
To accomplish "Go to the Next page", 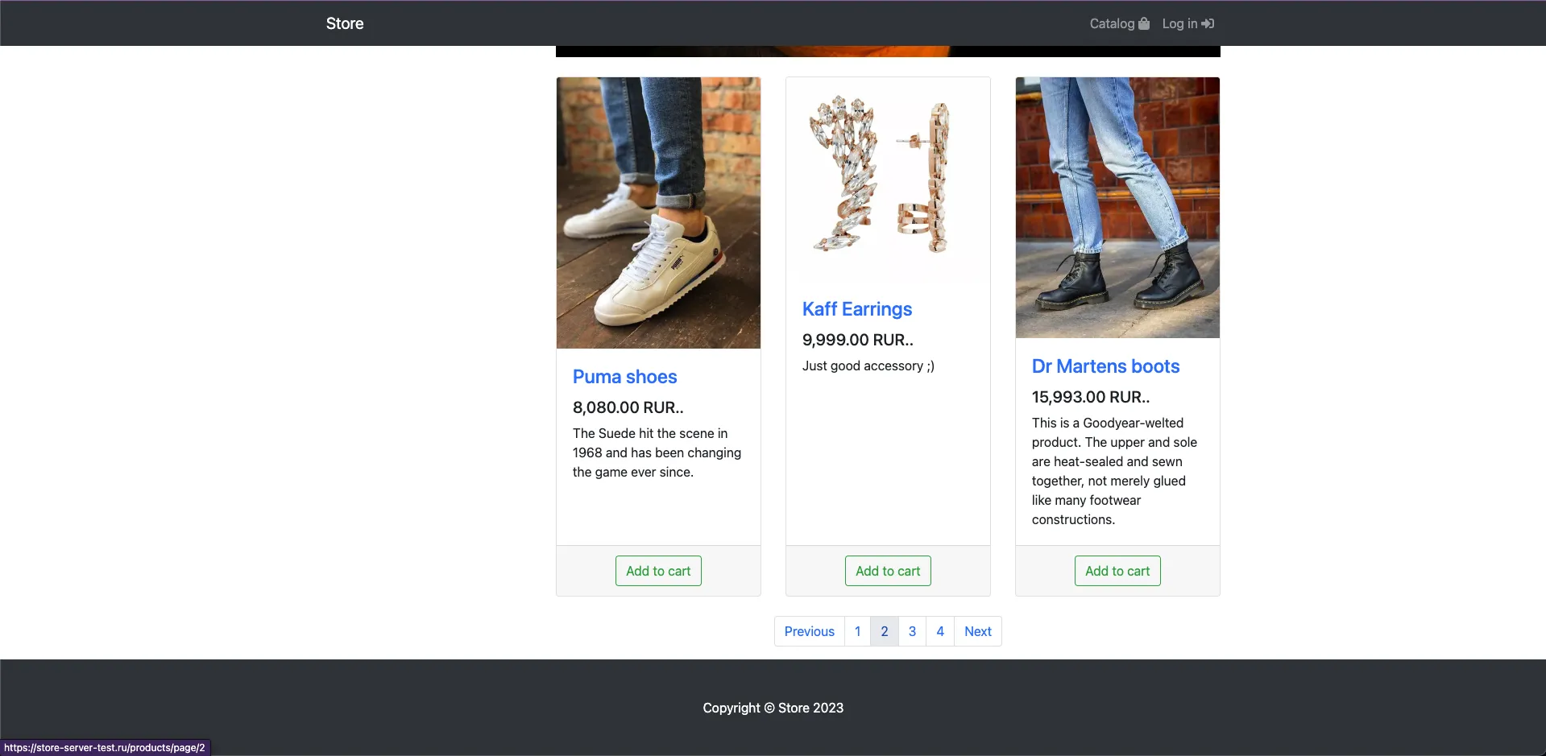I will pos(978,631).
